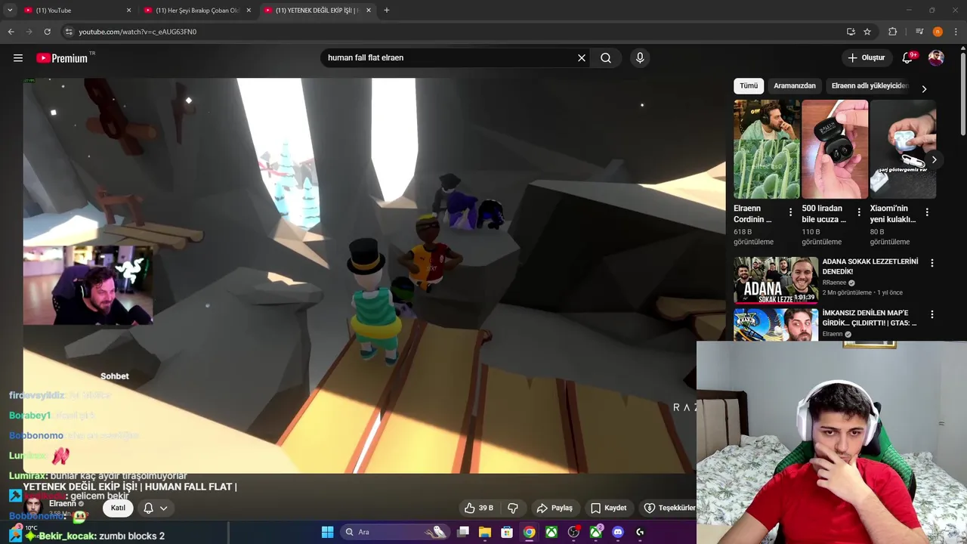Bookmark this page with the star

point(867,32)
